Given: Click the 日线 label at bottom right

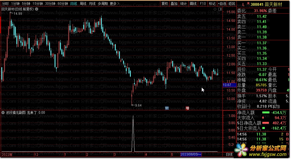Looking at the screenshot, I should (229, 154).
